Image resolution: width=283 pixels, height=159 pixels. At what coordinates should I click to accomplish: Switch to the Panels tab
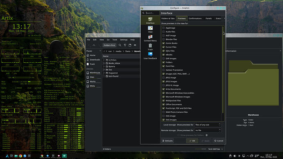[x=209, y=18]
